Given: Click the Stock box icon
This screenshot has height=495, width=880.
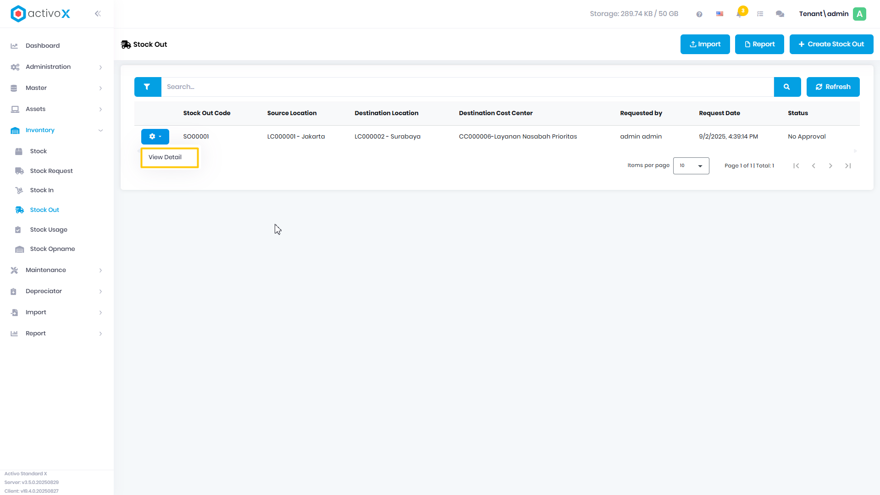Looking at the screenshot, I should (19, 151).
